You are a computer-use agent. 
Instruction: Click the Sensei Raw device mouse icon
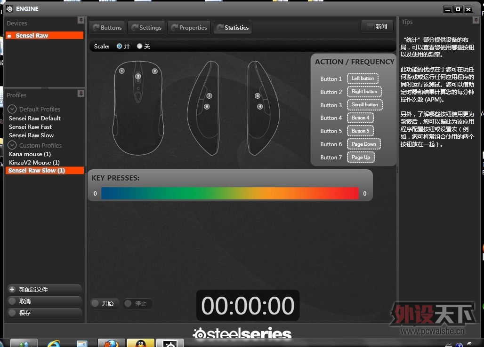(x=9, y=35)
